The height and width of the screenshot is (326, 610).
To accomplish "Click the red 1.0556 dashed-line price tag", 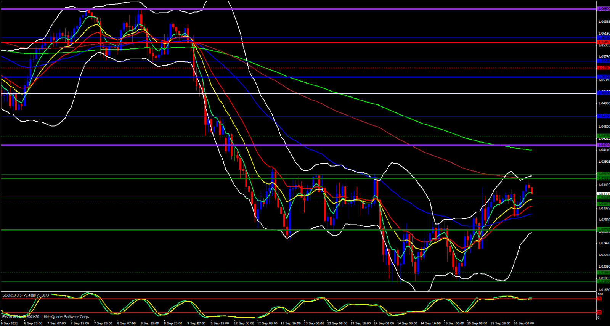I will pos(603,68).
